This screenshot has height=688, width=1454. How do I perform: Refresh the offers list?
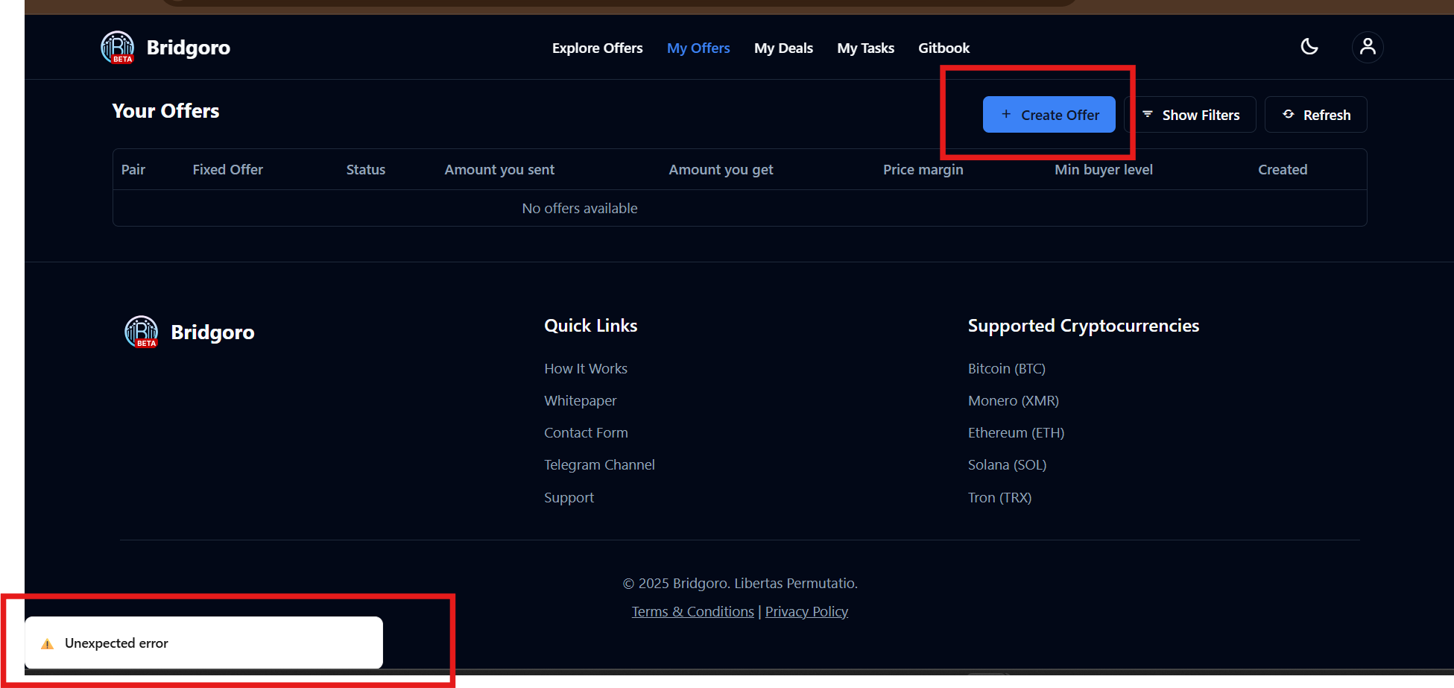(1316, 115)
